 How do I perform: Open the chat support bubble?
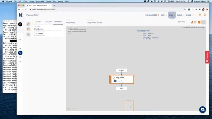pyautogui.click(x=202, y=109)
